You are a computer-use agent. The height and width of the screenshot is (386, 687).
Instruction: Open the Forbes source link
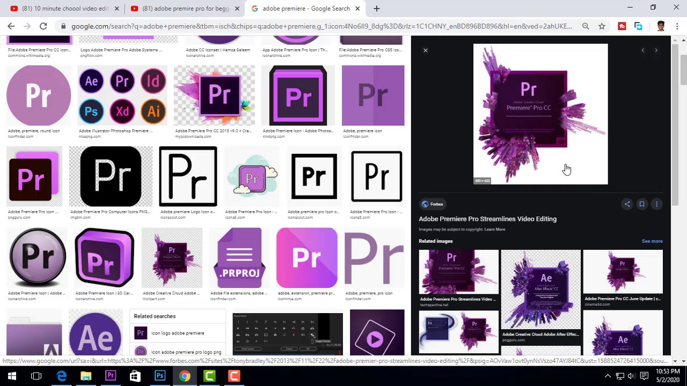(432, 204)
